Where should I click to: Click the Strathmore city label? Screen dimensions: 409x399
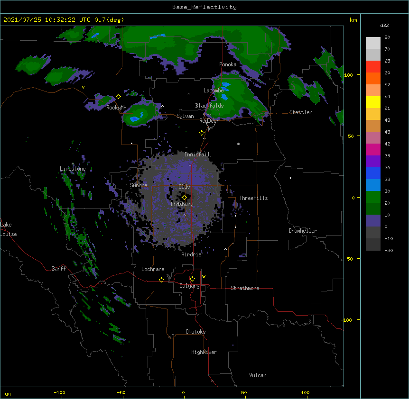[x=245, y=288]
